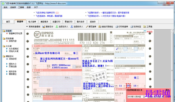175x102 pixels.
Task: Open the 工具箱 toolbox icon
Action: tap(144, 27)
